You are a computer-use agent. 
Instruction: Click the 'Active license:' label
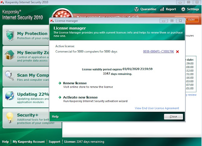[x=65, y=46]
